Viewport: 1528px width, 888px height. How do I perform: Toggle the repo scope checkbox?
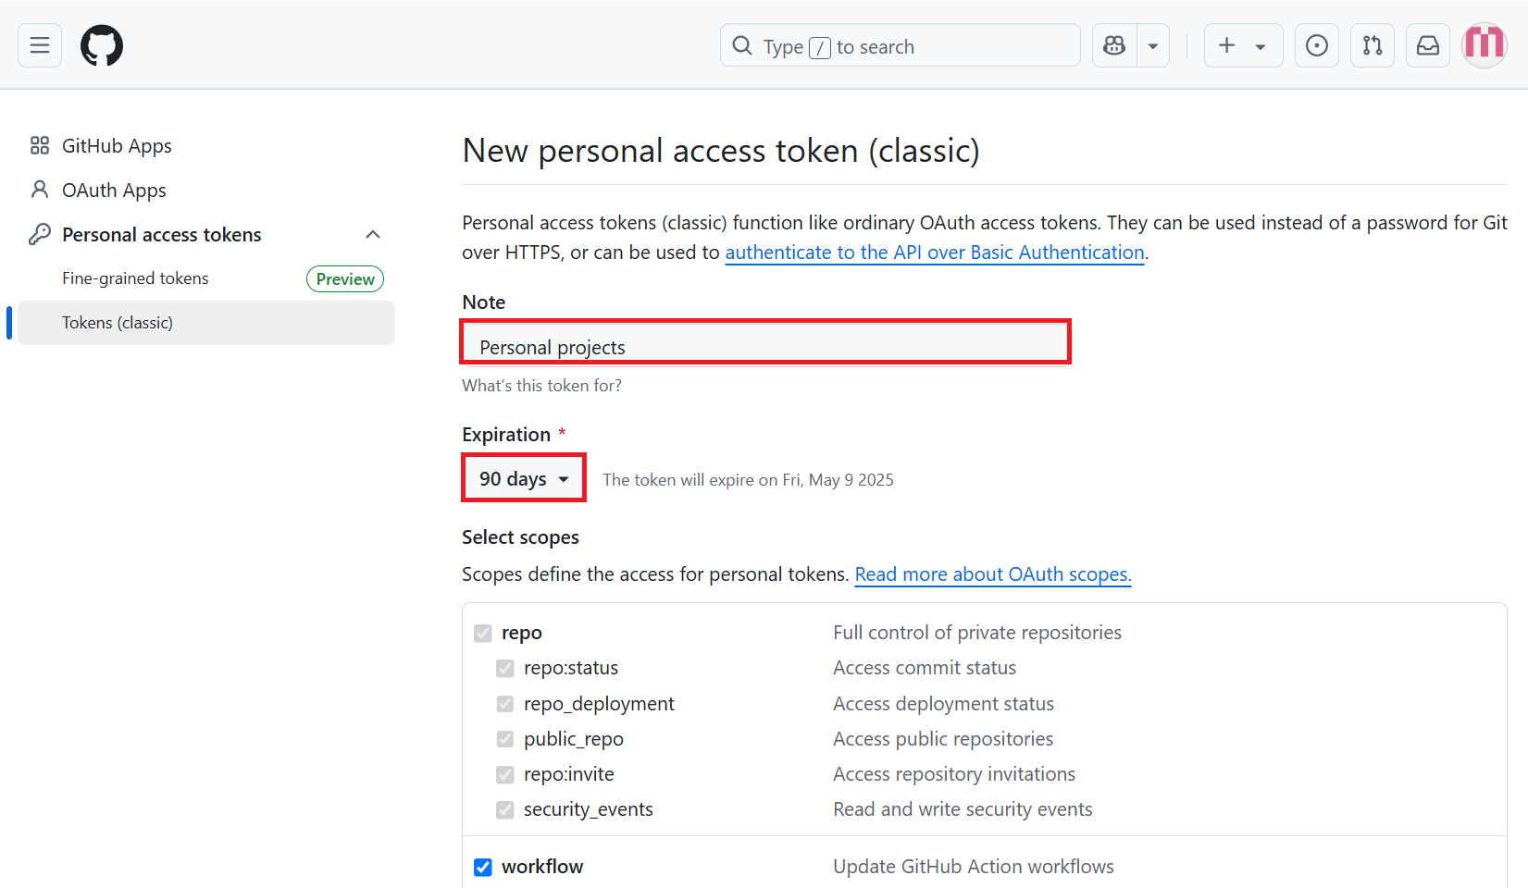pos(483,633)
